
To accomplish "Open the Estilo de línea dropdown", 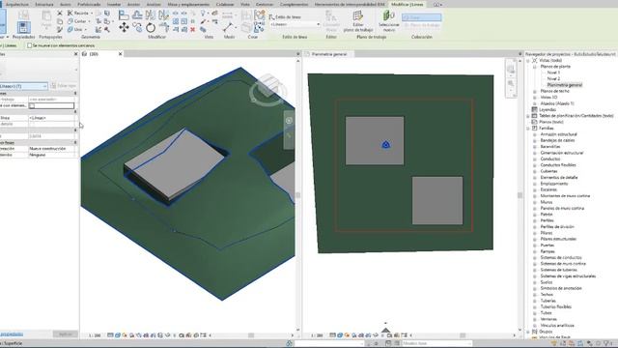I will tap(295, 24).
